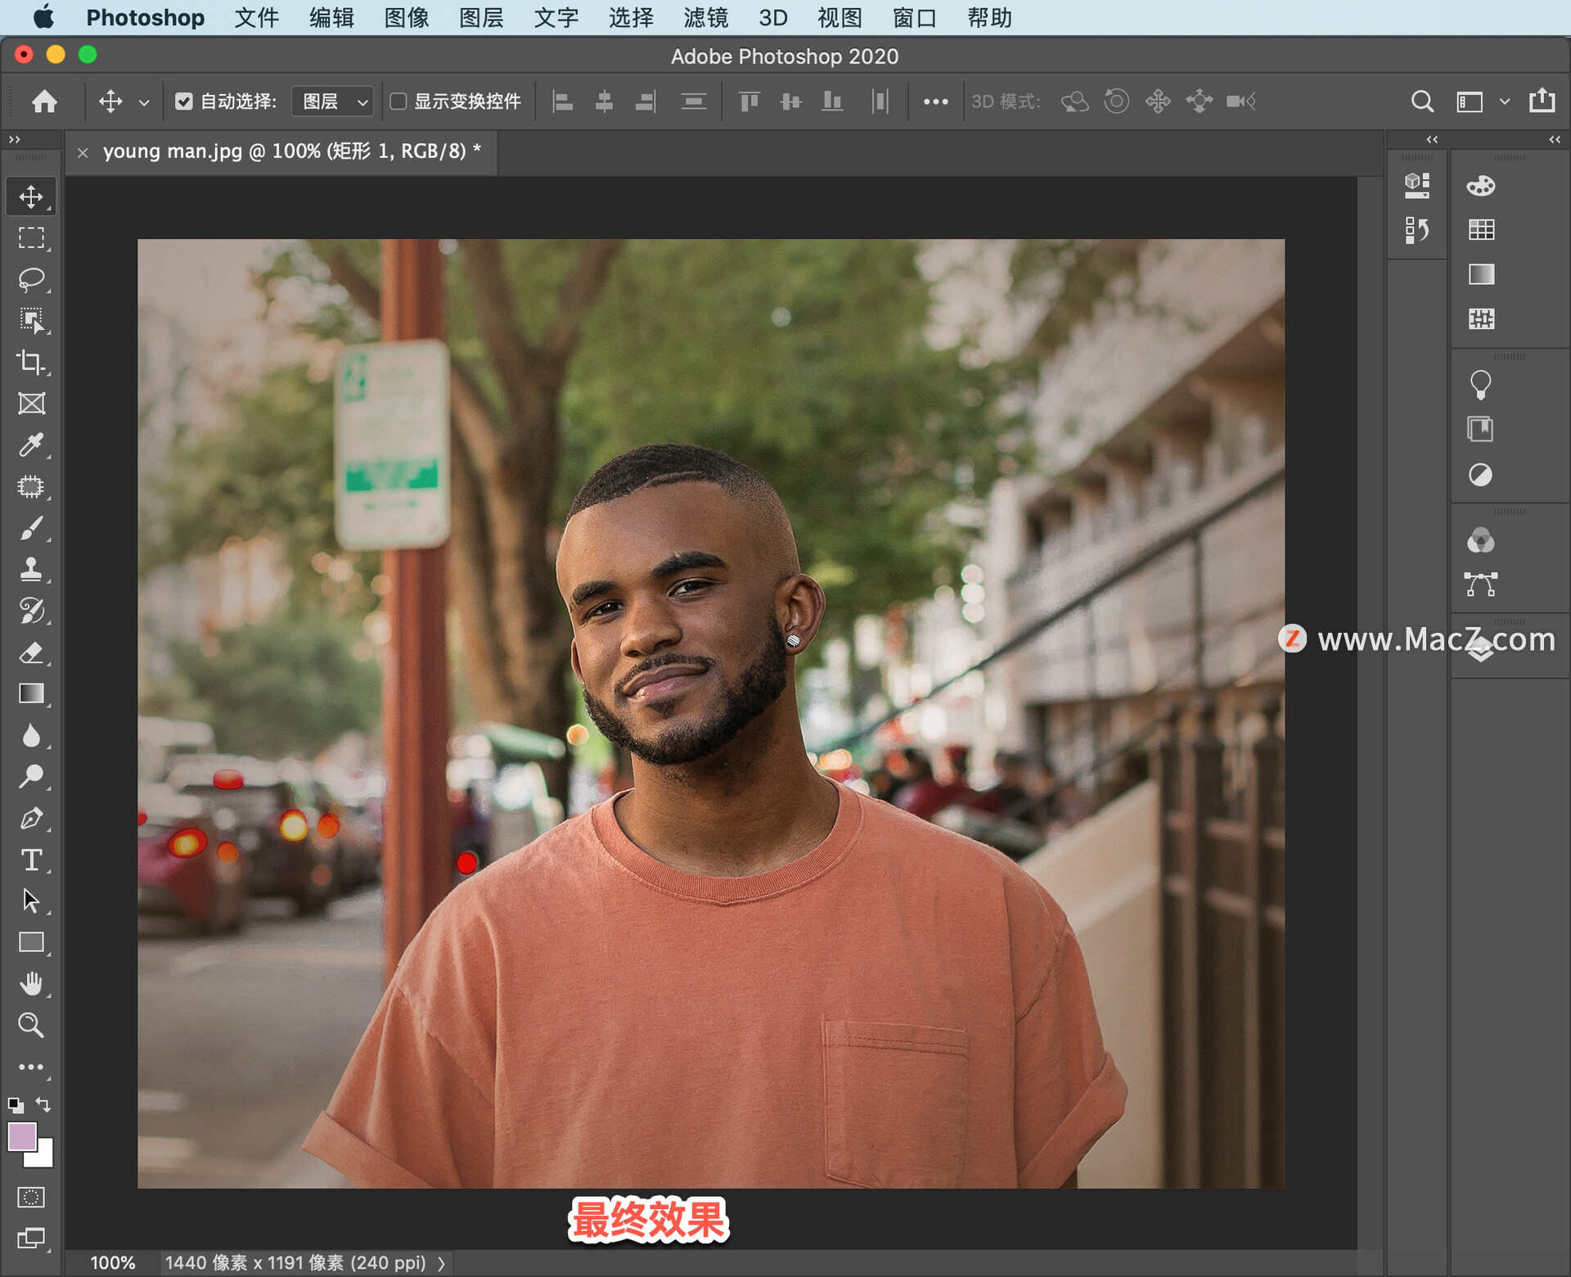Select the Pen tool
The image size is (1571, 1277).
click(31, 818)
